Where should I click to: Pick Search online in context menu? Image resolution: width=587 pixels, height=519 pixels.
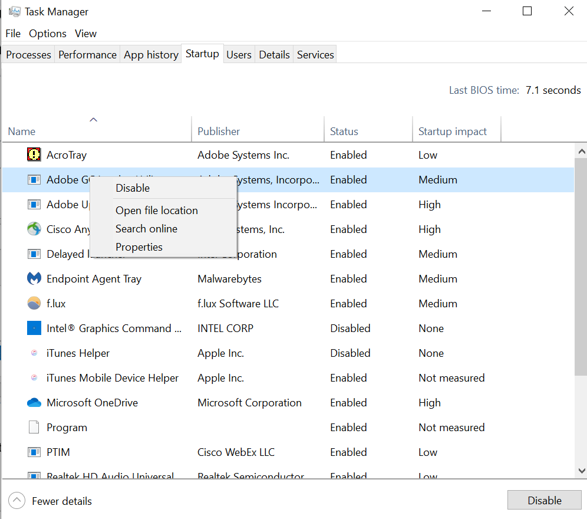click(146, 229)
